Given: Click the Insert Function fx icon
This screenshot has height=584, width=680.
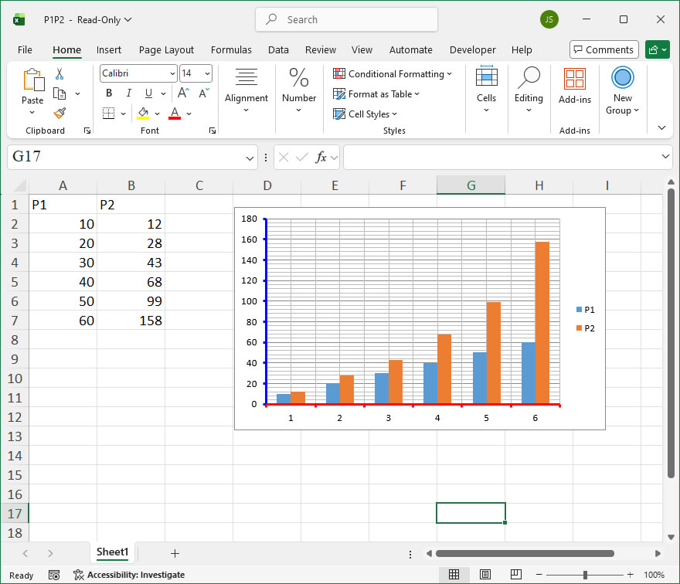Looking at the screenshot, I should 321,158.
